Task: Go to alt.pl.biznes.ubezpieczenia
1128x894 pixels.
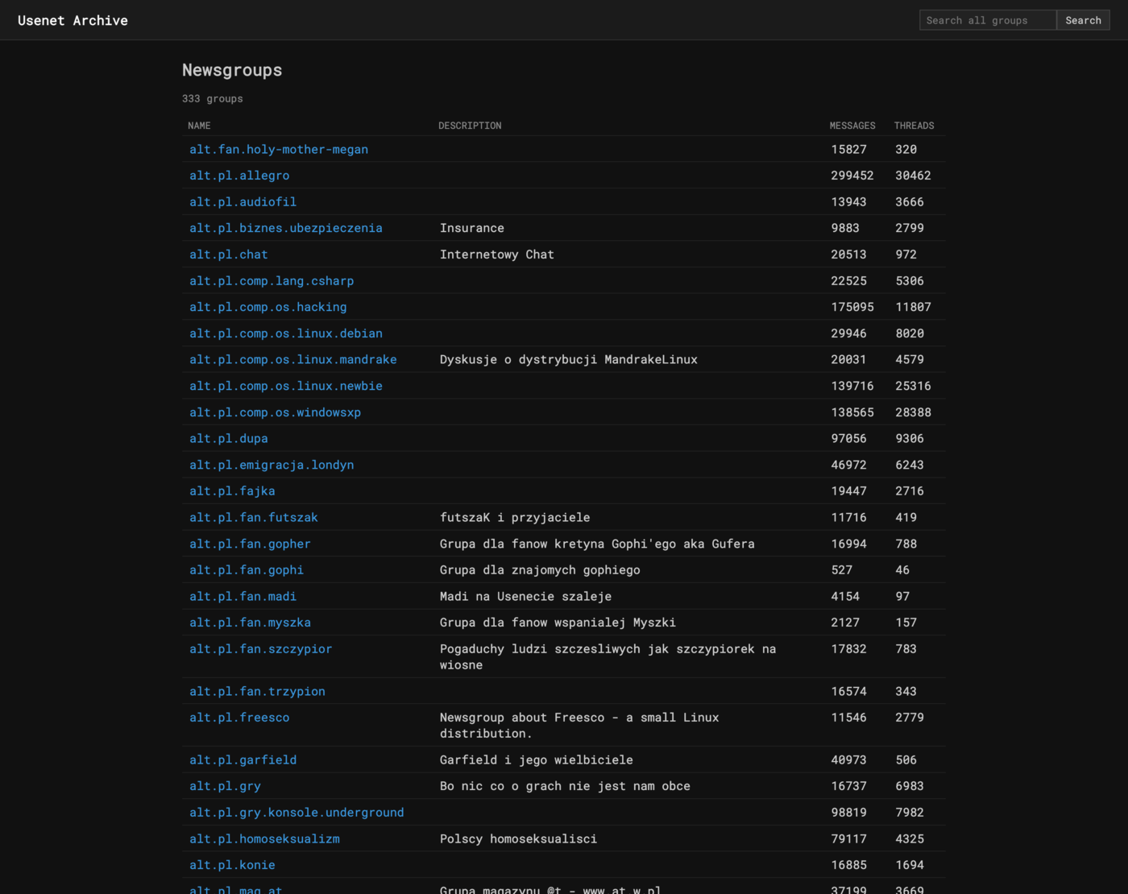Action: pyautogui.click(x=286, y=228)
